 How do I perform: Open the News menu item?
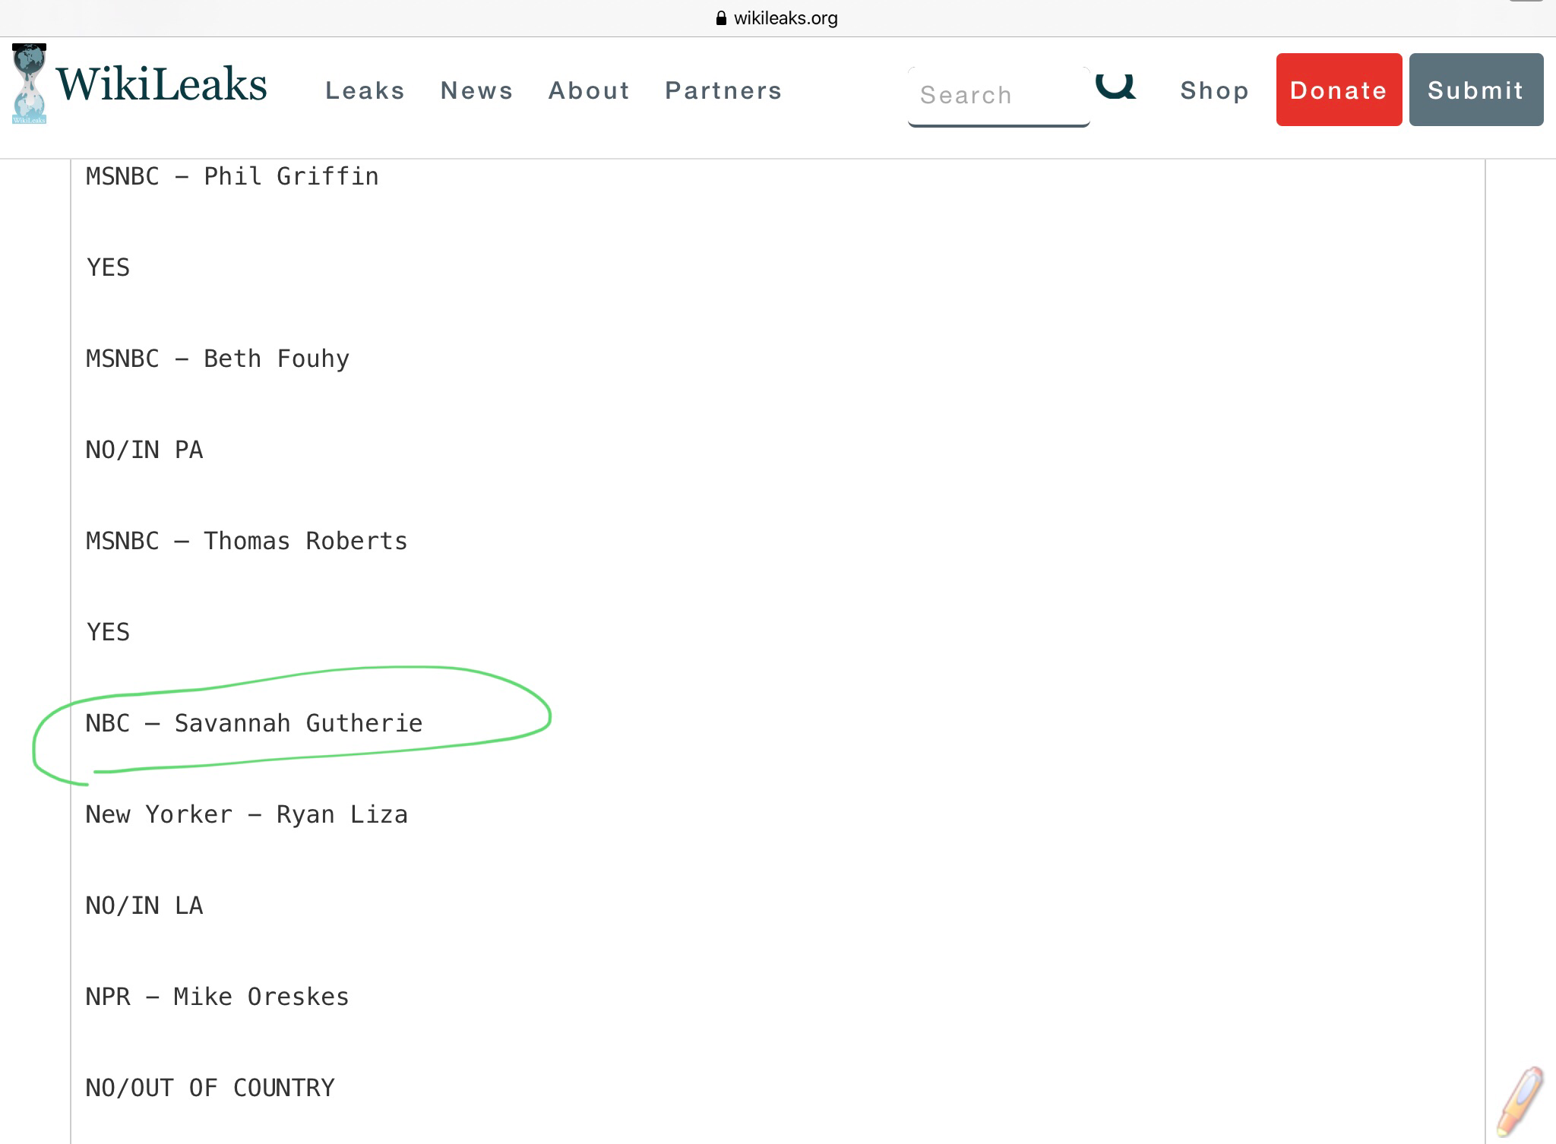pyautogui.click(x=476, y=90)
